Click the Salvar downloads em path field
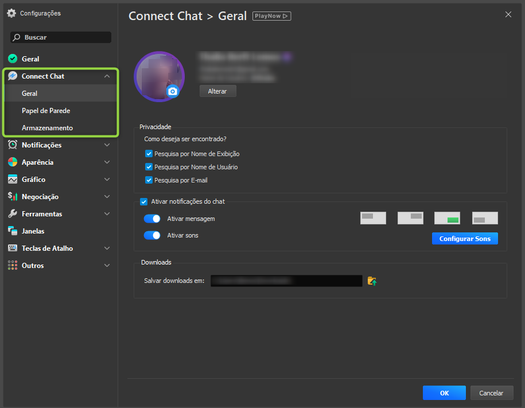This screenshot has width=525, height=408. coord(286,281)
